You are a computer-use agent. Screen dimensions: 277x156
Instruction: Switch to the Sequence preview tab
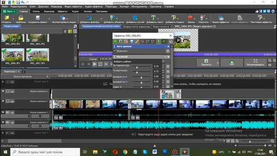(136, 27)
